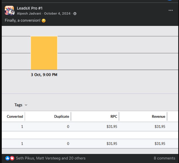Click the blue thumbs-up reaction icon

[8, 158]
